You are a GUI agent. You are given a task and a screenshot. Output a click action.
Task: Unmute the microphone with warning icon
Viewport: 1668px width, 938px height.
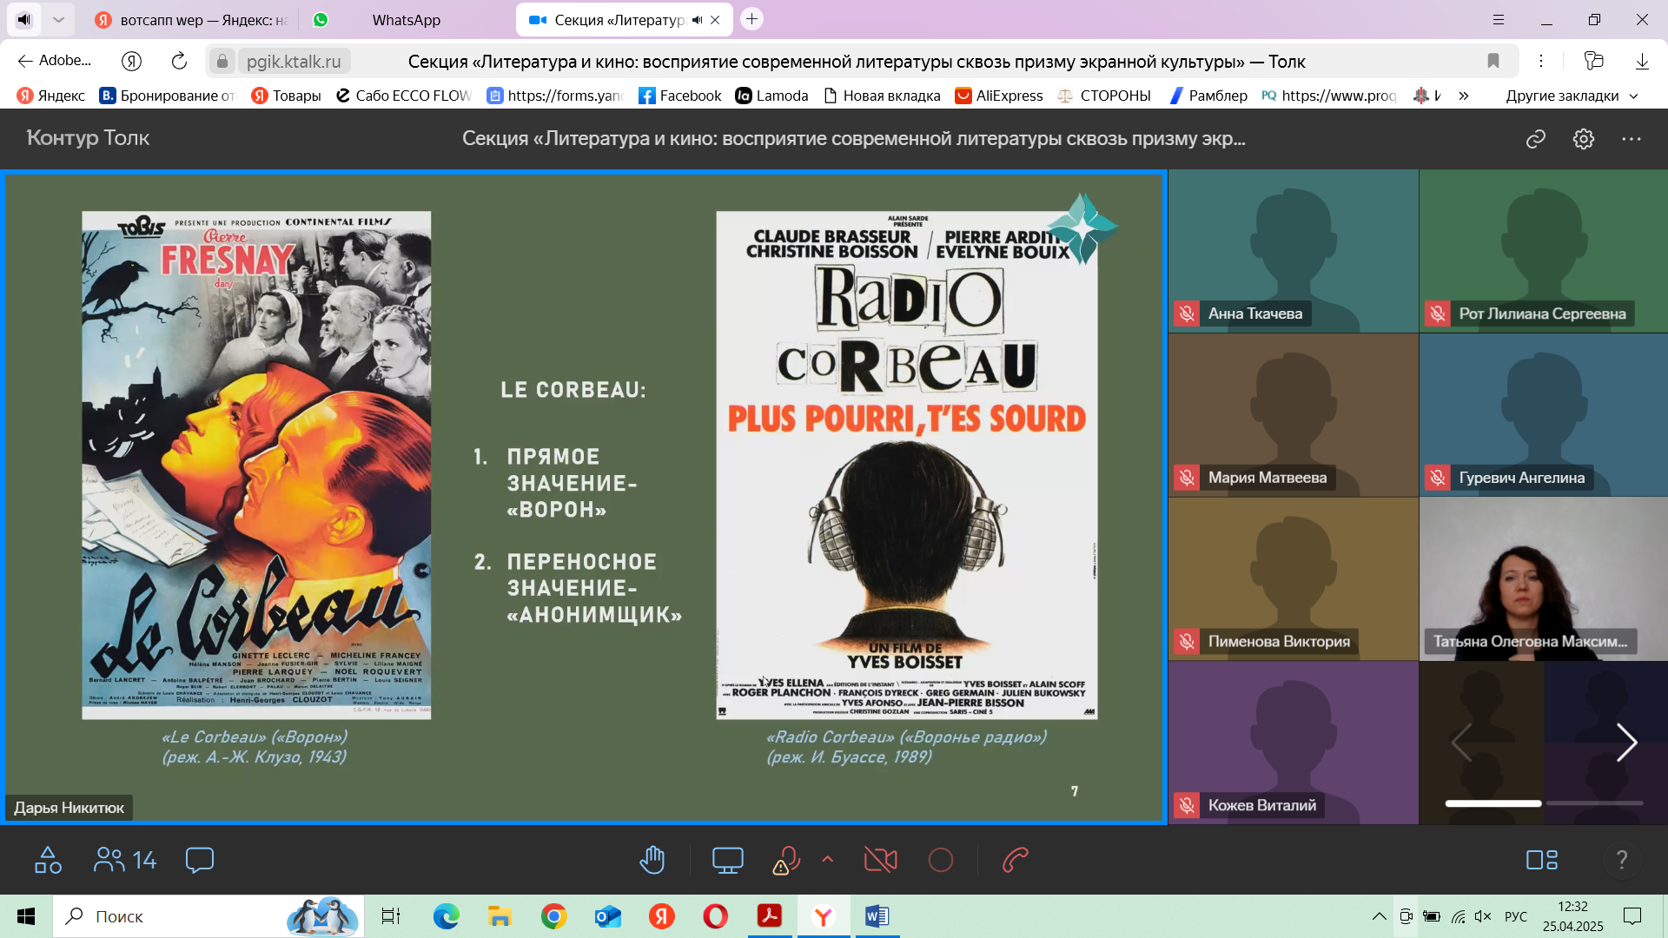click(786, 860)
